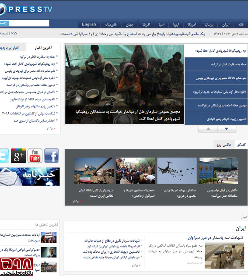Open latest news item آلمان در قبال جاسوسی
Image resolution: width=248 pixels, height=276 pixels.
28,92
